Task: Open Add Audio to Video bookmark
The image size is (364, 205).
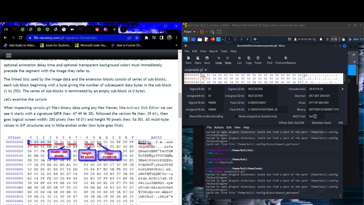Action: 20,45
